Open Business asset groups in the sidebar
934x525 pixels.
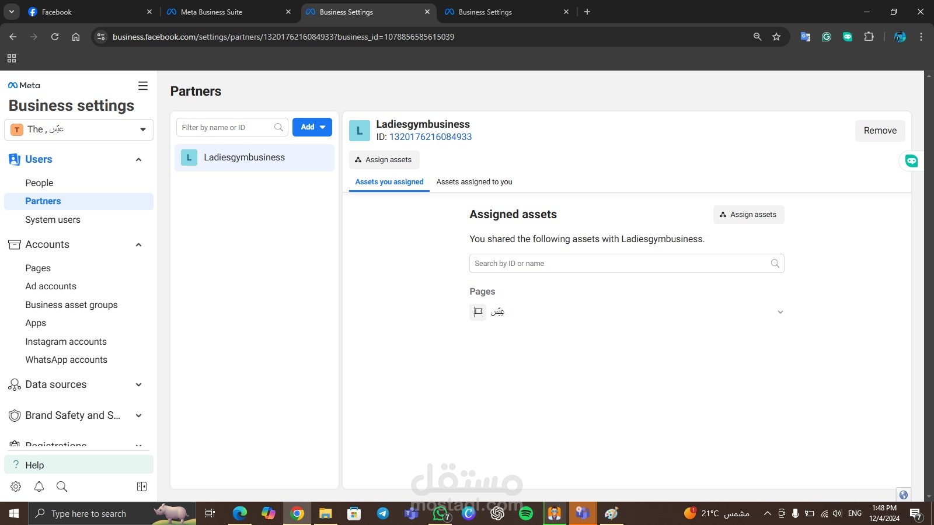(x=71, y=305)
